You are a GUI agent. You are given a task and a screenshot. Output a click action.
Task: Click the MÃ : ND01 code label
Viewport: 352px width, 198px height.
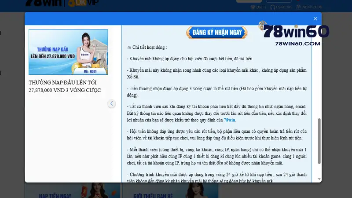pos(90,71)
